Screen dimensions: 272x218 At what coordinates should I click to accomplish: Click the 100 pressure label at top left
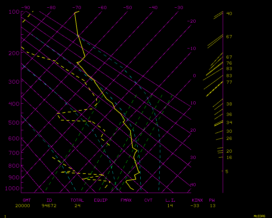pyautogui.click(x=13, y=12)
